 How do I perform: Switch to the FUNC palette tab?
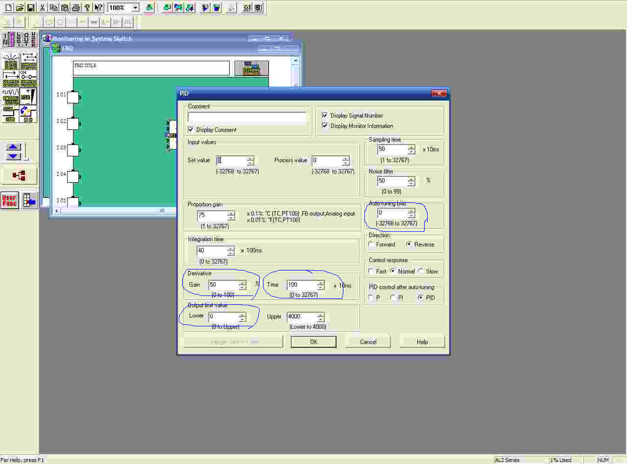click(13, 40)
